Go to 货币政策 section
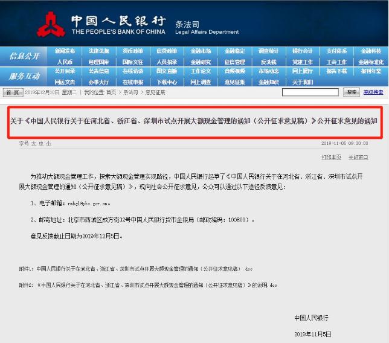 (133, 51)
